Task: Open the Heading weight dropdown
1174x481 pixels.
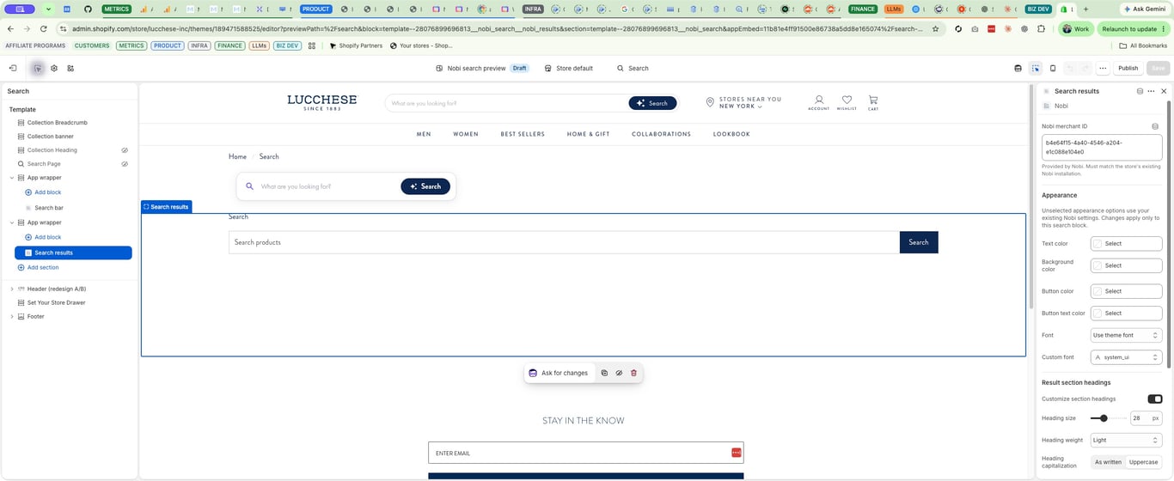Action: click(1126, 440)
